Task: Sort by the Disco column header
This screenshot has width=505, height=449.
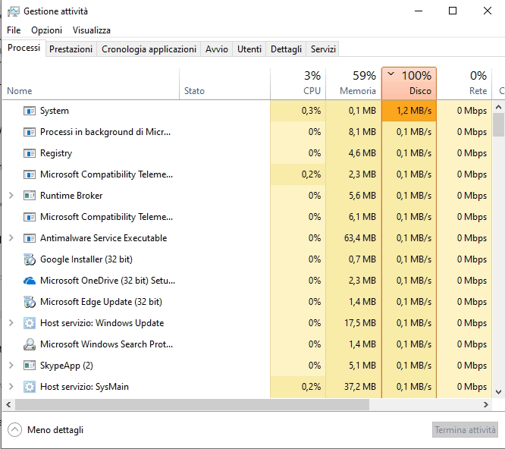Action: [409, 83]
